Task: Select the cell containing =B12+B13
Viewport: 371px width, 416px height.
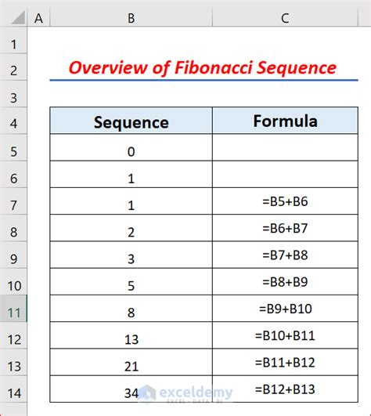Action: coord(285,389)
